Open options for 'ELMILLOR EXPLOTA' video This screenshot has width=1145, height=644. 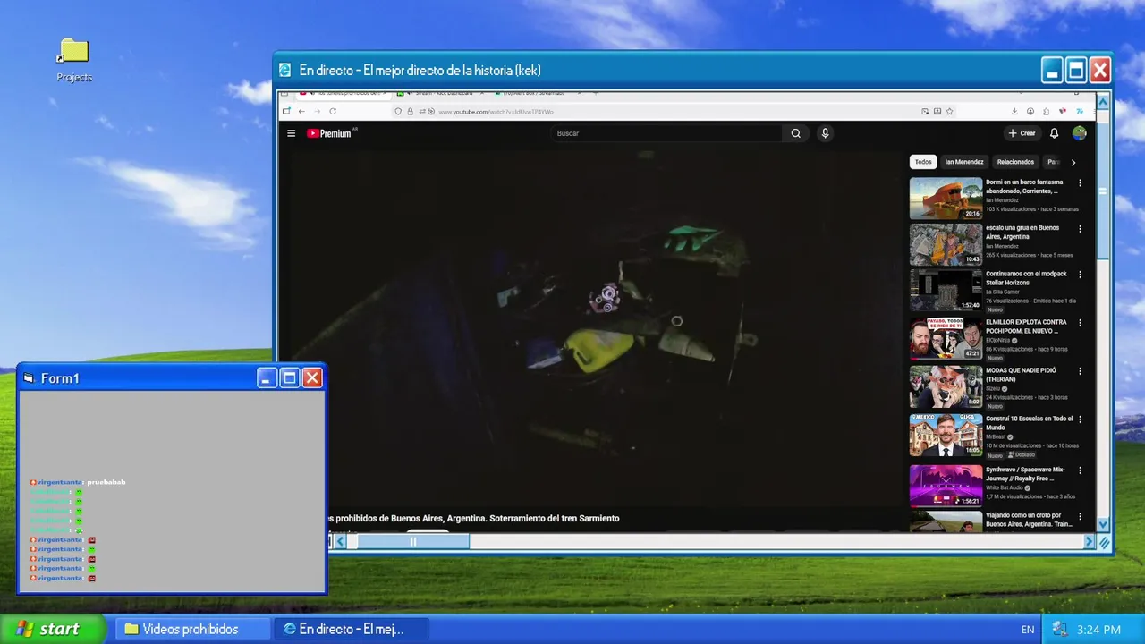pos(1080,323)
